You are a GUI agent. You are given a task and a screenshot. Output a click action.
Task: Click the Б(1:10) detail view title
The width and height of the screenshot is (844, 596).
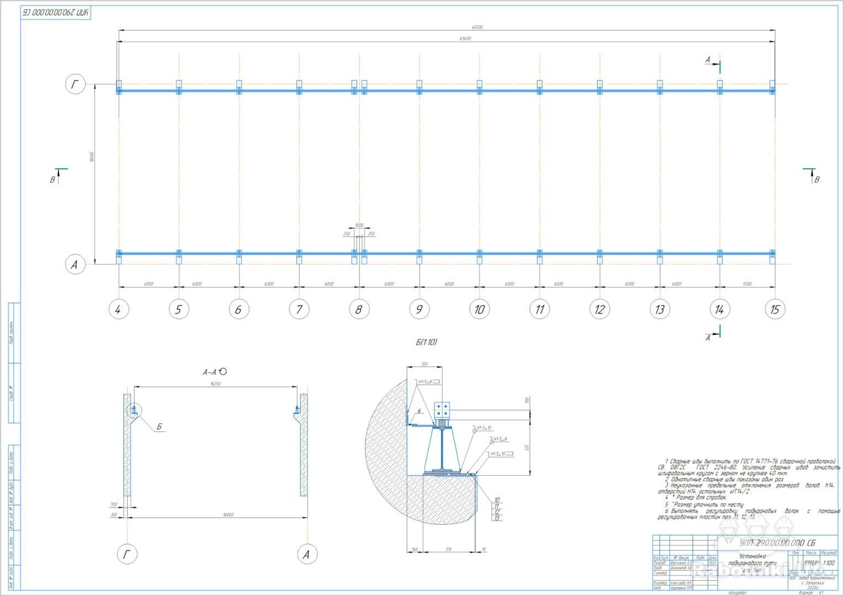426,342
